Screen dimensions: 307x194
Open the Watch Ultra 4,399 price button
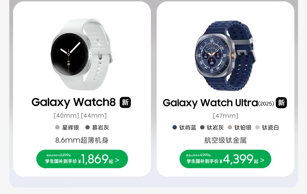point(225,159)
